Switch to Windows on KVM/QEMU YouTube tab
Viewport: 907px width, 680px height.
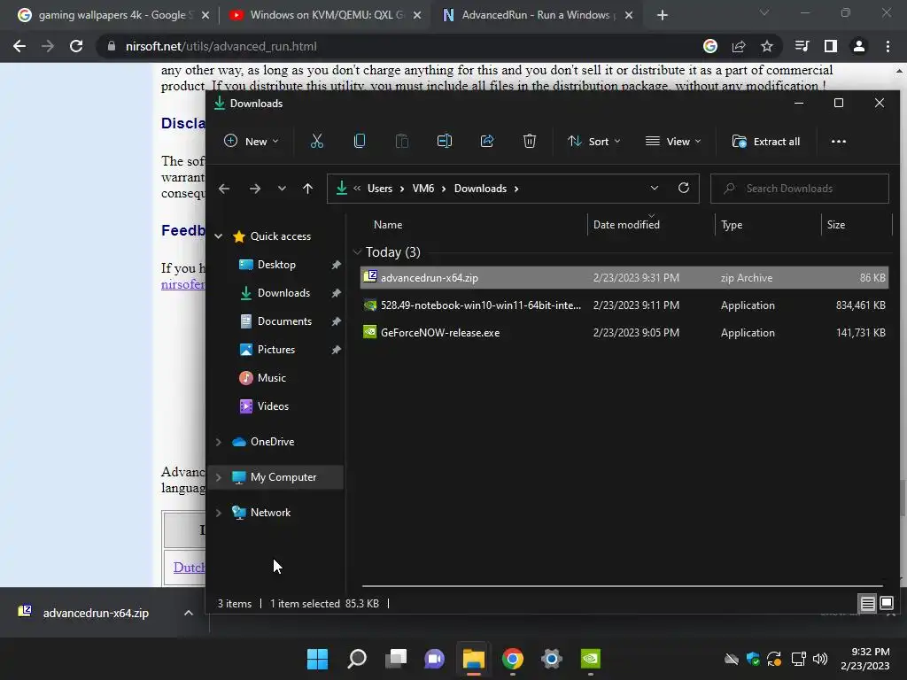click(325, 15)
